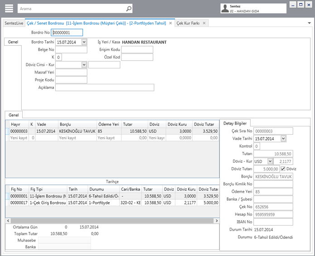Click the Döviz kur rate field
The height and width of the screenshot is (256, 315).
(x=104, y=65)
